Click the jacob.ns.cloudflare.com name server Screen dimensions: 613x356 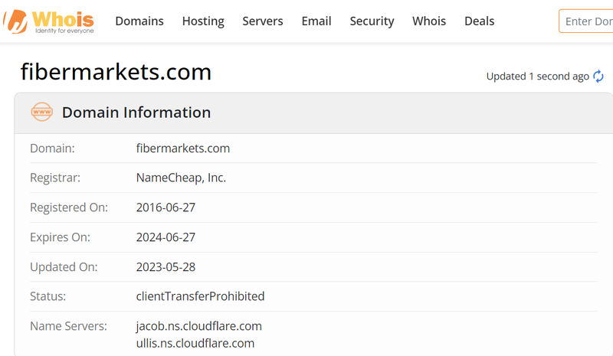[x=198, y=326]
